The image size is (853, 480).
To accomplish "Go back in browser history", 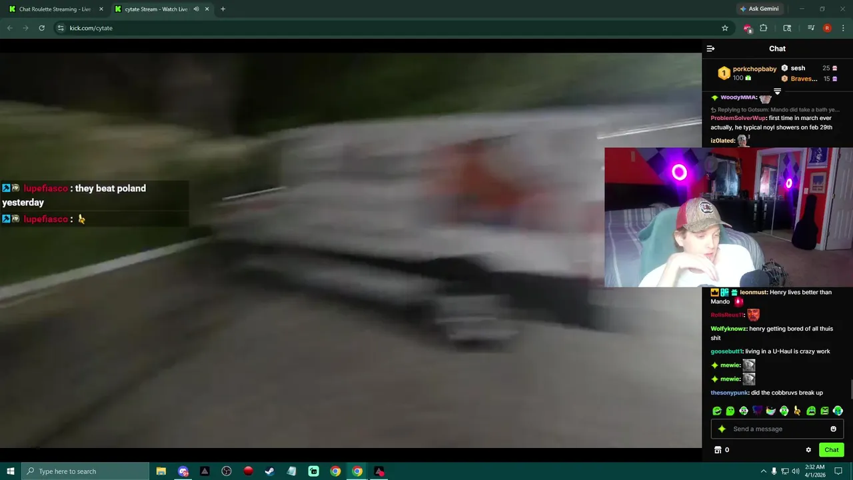I will [x=9, y=28].
